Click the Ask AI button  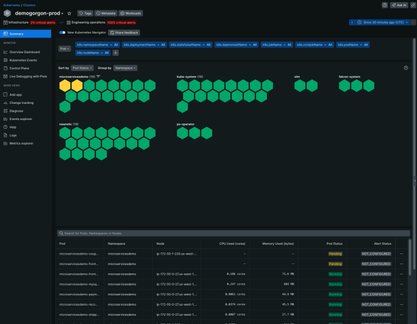(x=399, y=5)
